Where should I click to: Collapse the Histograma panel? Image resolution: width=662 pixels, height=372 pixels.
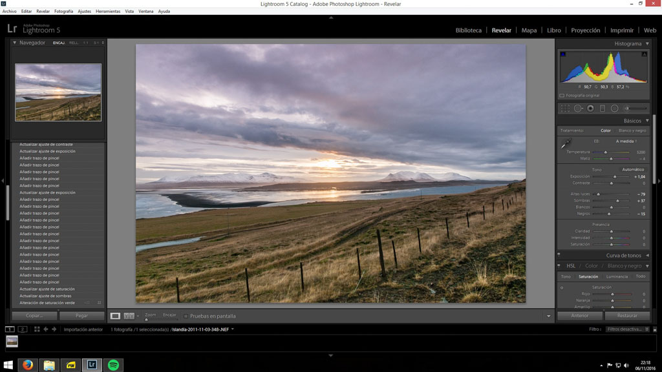point(647,44)
